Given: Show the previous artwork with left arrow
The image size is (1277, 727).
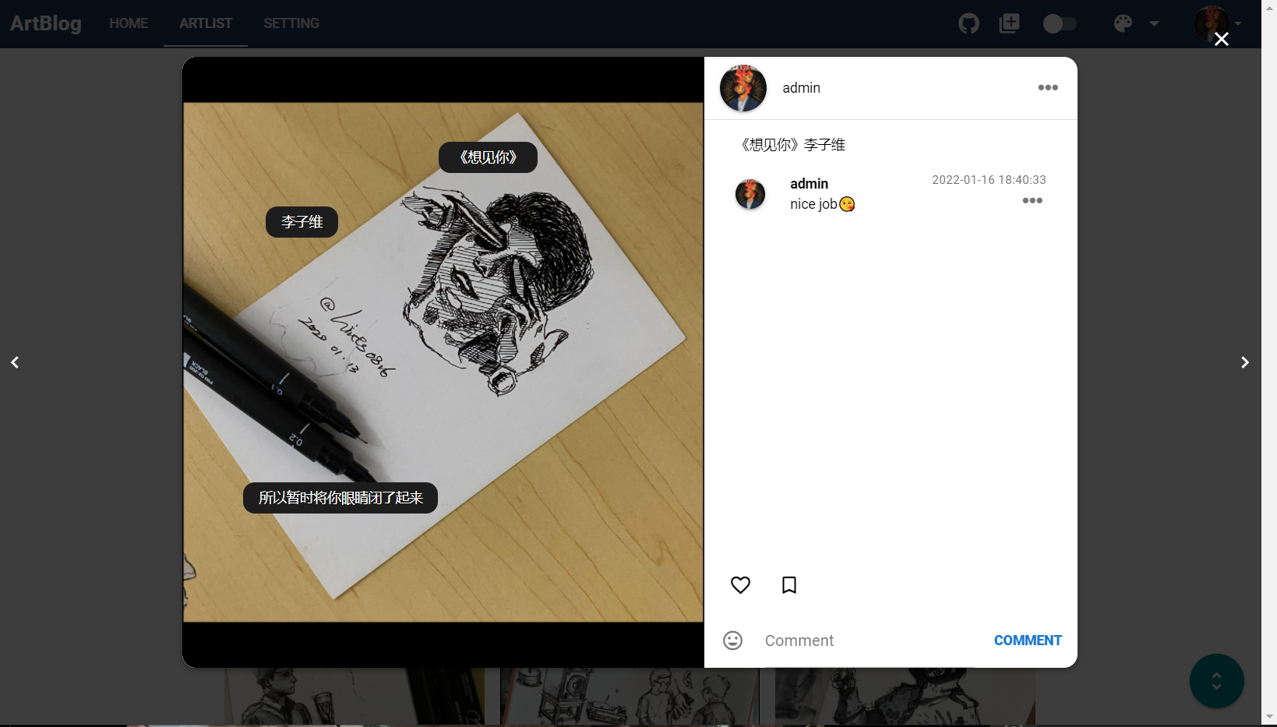Looking at the screenshot, I should pyautogui.click(x=15, y=362).
